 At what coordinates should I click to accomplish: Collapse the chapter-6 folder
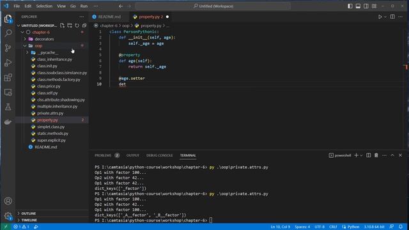click(22, 33)
